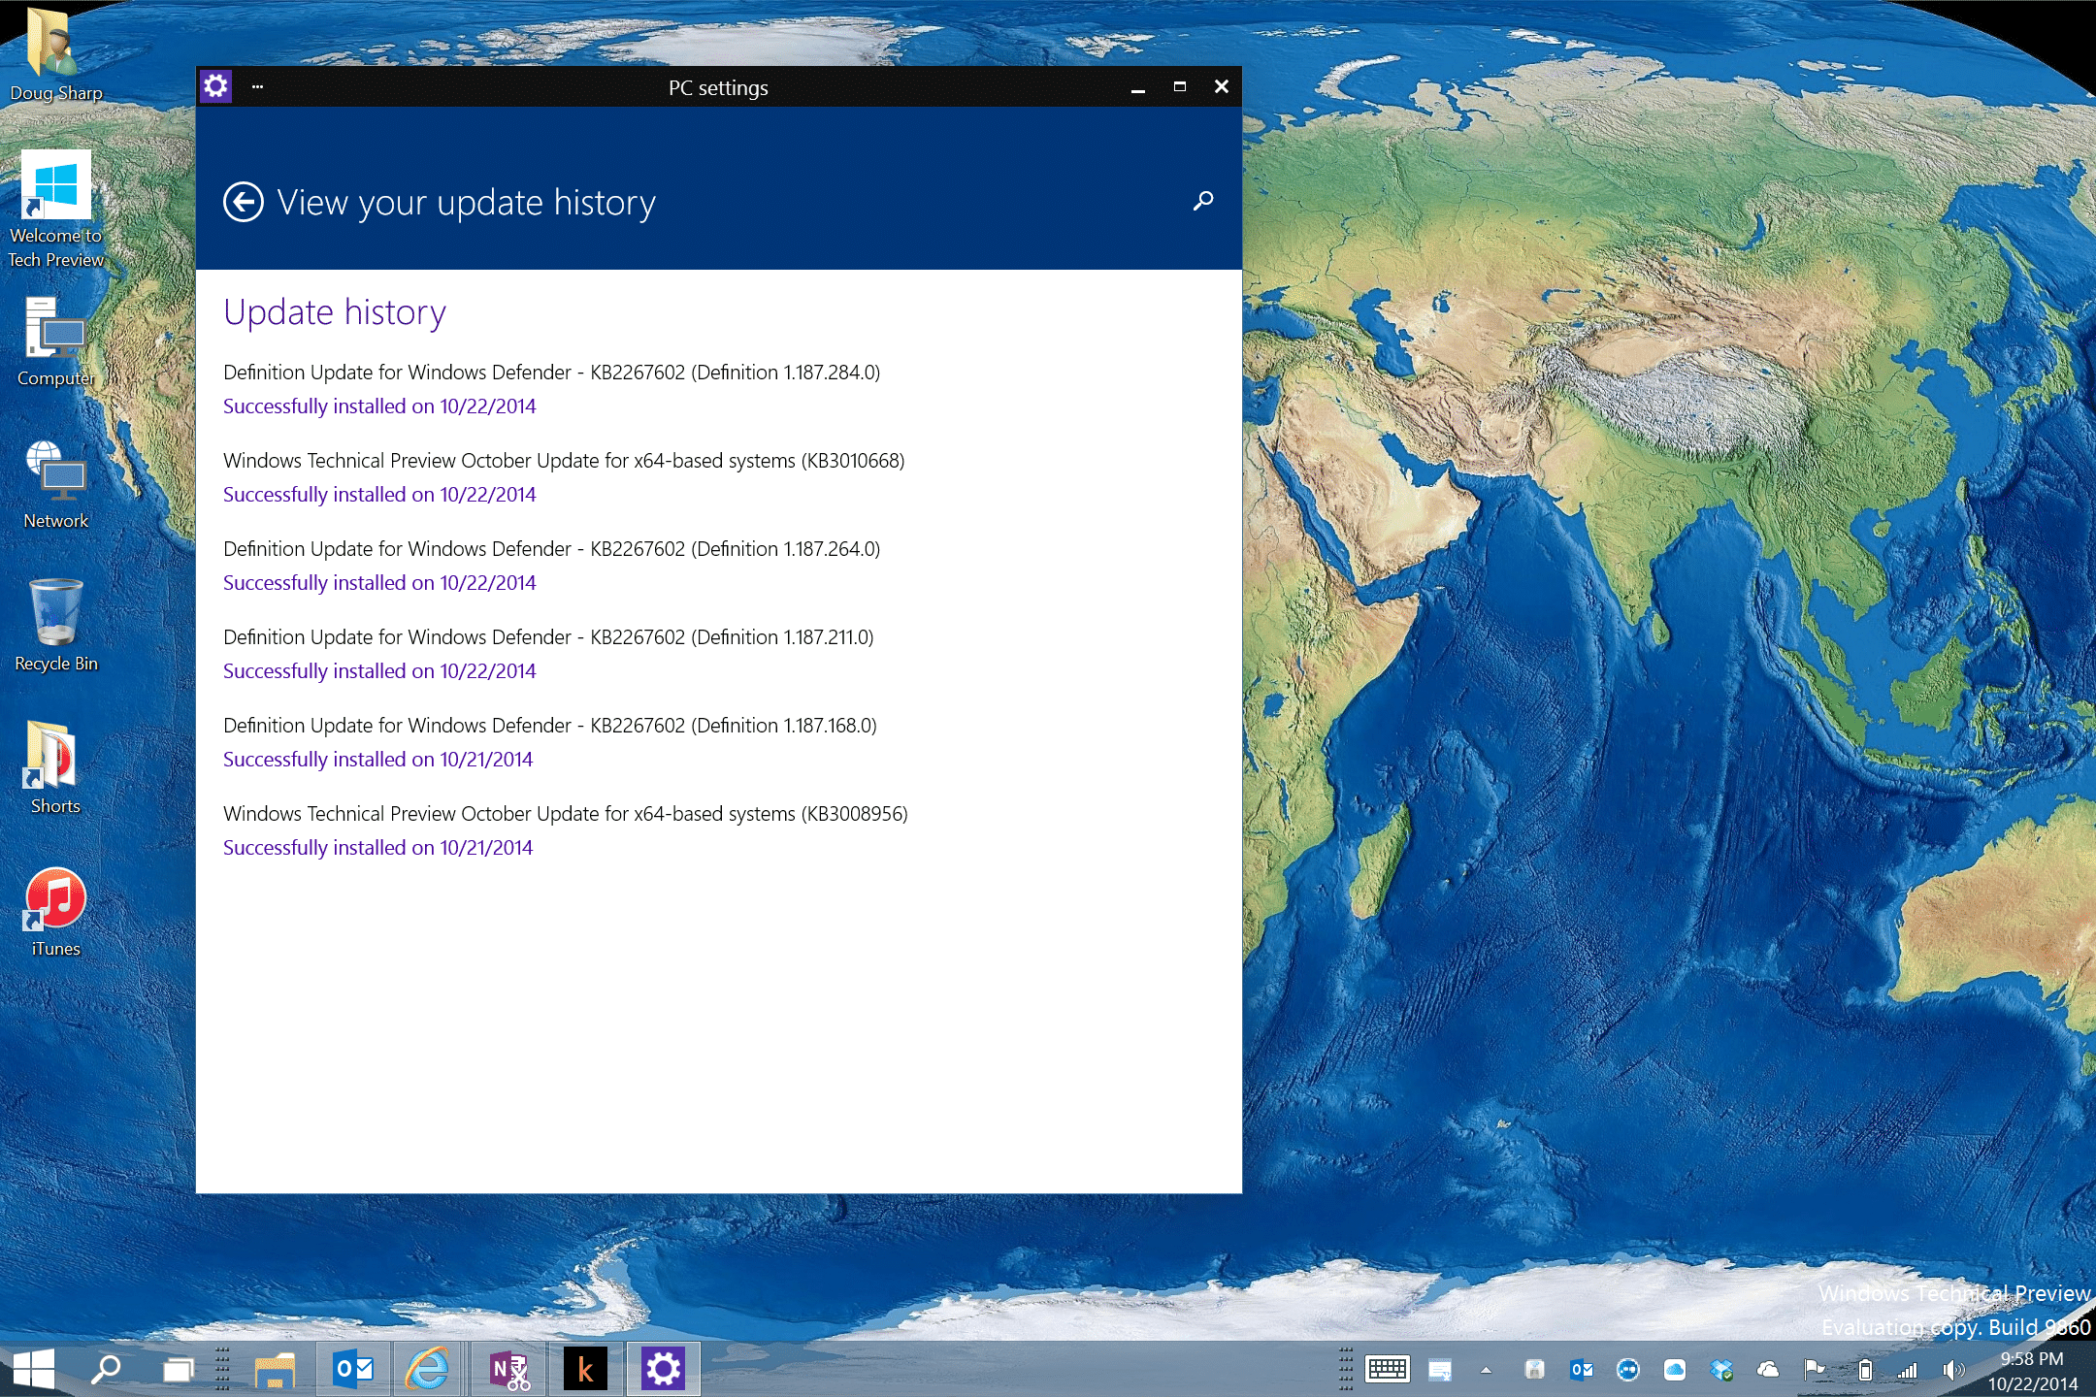Select Defender update Definition 1.187.284.0 entry

point(551,373)
